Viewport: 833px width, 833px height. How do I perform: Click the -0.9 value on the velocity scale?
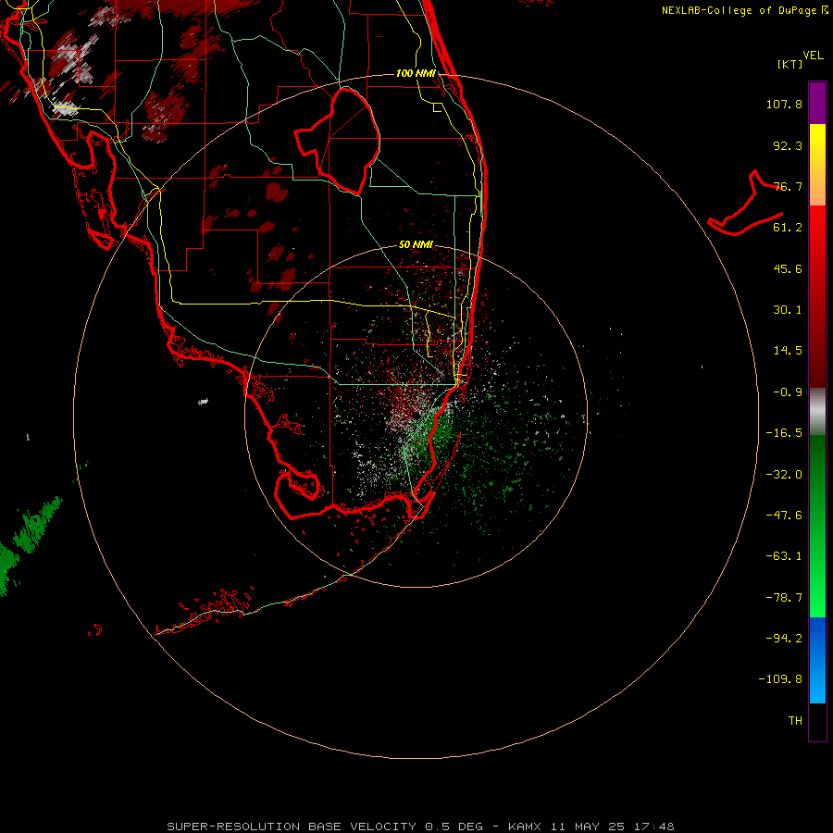click(x=788, y=392)
